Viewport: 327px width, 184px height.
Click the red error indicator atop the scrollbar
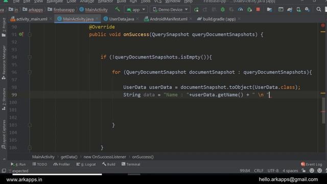[323, 26]
